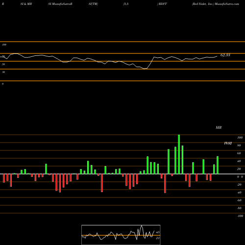Image resolution: width=245 pixels, height=245 pixels.
Task: Click the MR heading above the bar chart
Action: [219, 127]
